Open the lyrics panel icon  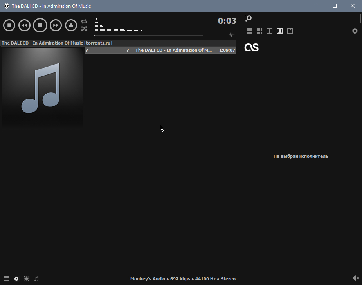(290, 31)
